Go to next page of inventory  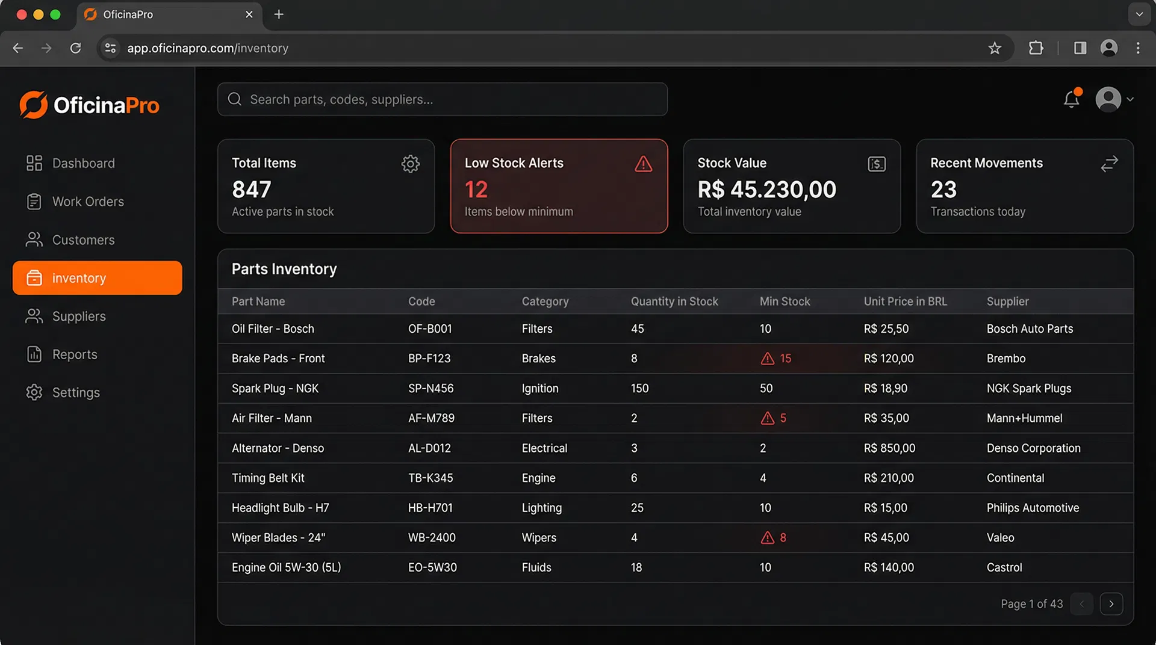[1111, 603]
